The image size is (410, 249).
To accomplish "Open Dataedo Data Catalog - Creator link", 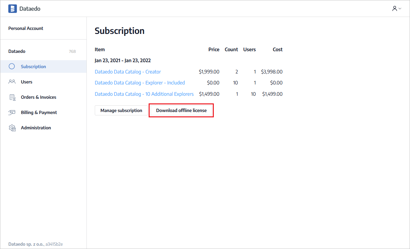I will 128,72.
